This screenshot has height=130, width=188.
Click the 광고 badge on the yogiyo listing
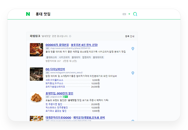(x=48, y=97)
